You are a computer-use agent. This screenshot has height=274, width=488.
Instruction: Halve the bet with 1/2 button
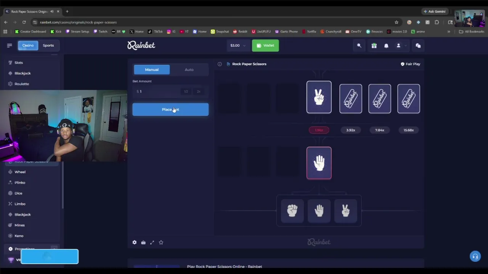pos(186,91)
